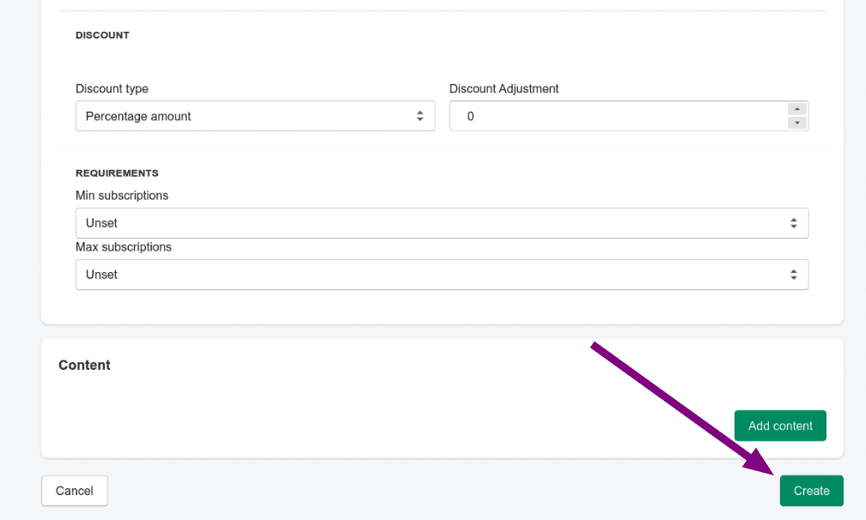Expand the Min subscriptions select box

442,223
